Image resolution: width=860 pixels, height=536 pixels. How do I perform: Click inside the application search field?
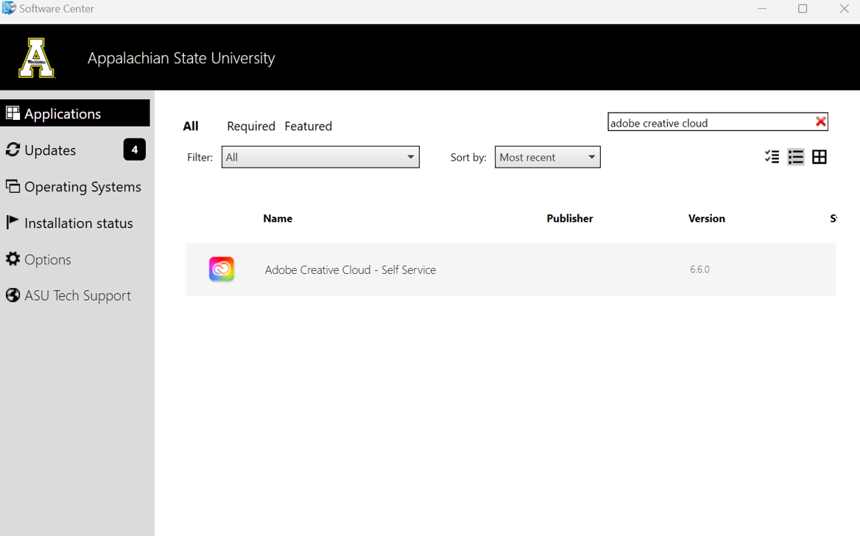tap(707, 123)
